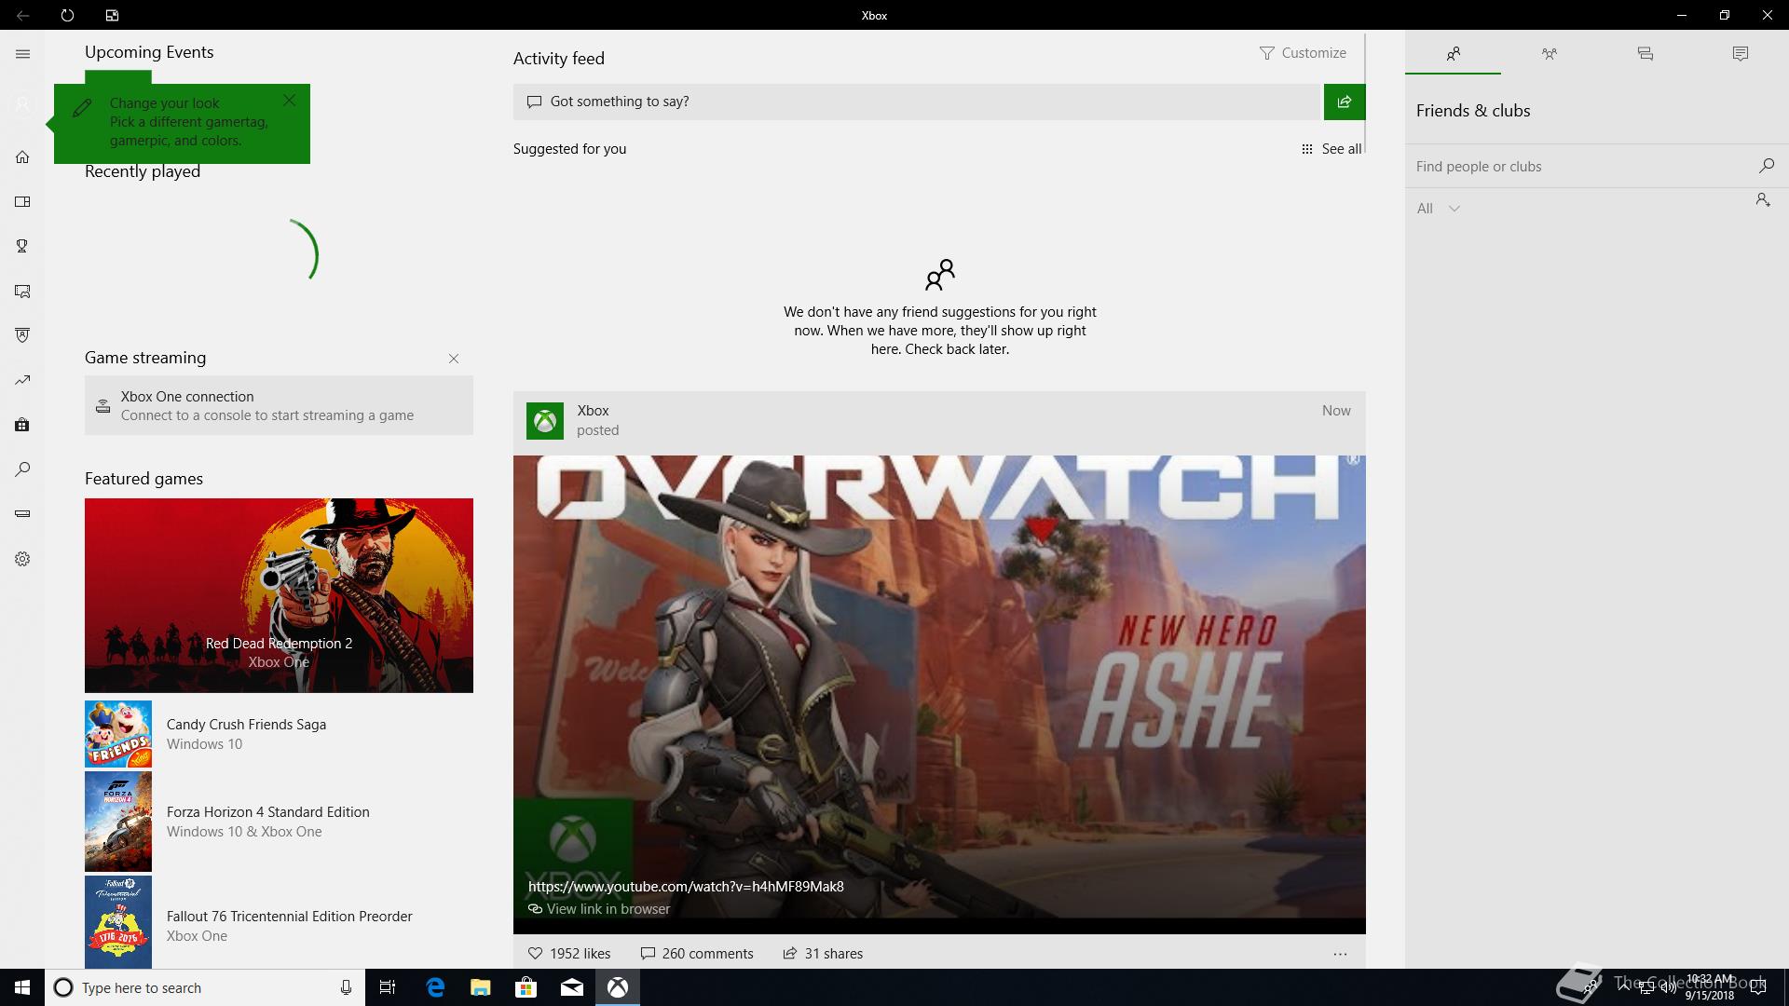
Task: Click the refresh icon in title bar
Action: pos(67,15)
